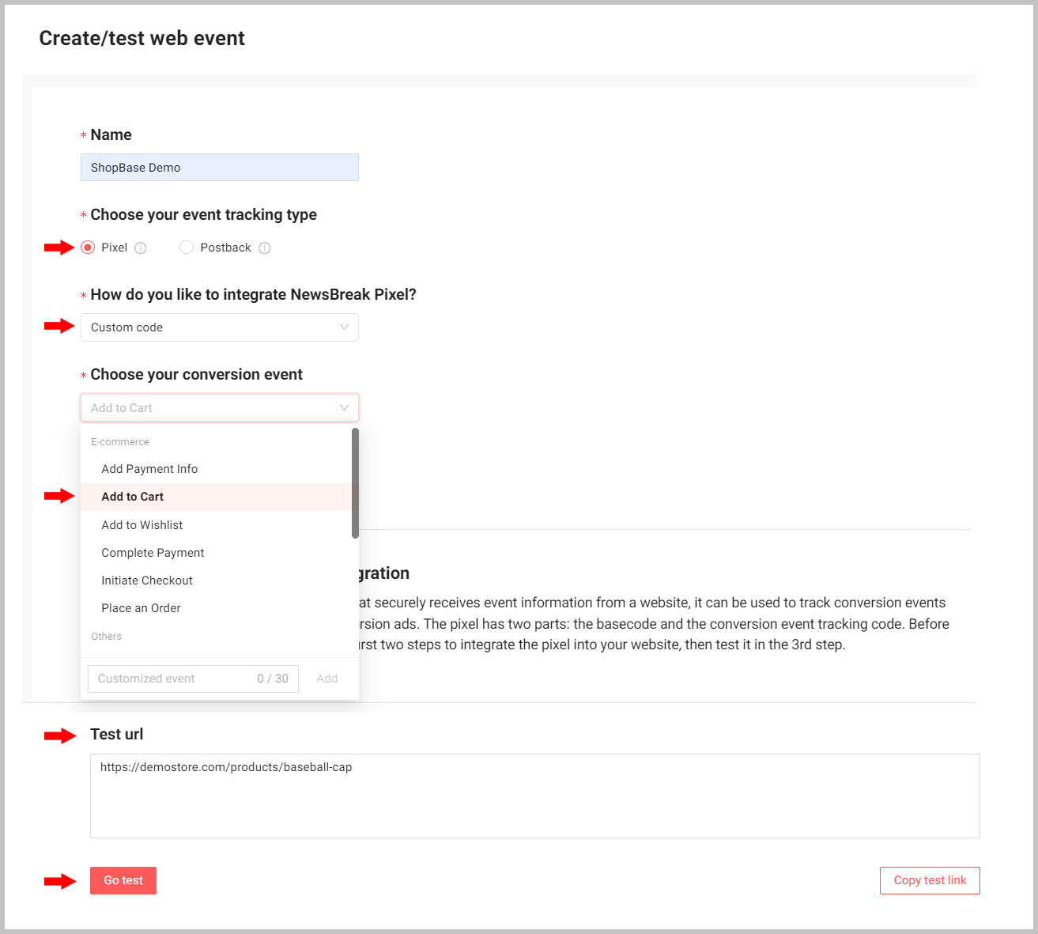Choose Place an Order event
The image size is (1038, 934).
point(141,608)
